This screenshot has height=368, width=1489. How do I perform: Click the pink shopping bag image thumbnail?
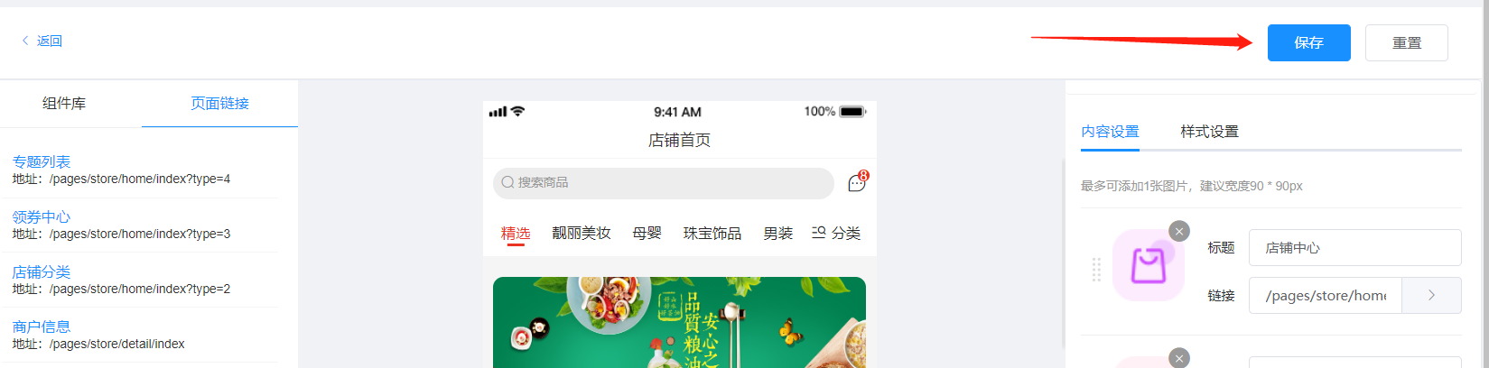1149,265
